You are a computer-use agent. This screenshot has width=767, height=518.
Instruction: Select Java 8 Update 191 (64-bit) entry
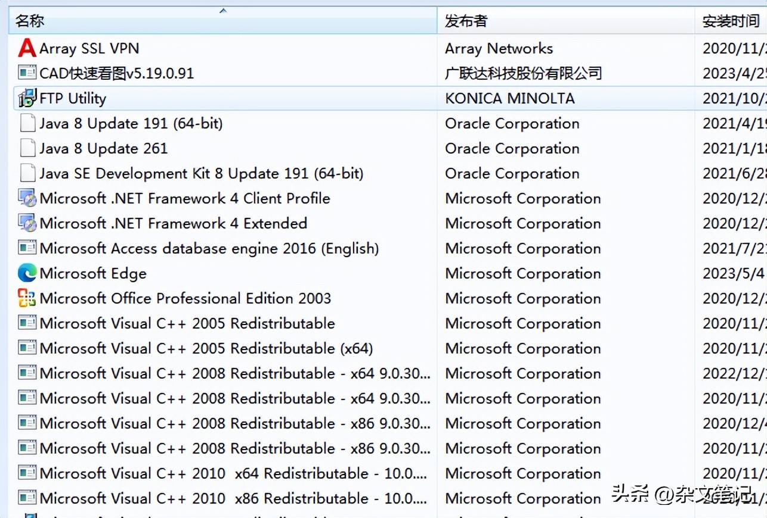coord(131,123)
